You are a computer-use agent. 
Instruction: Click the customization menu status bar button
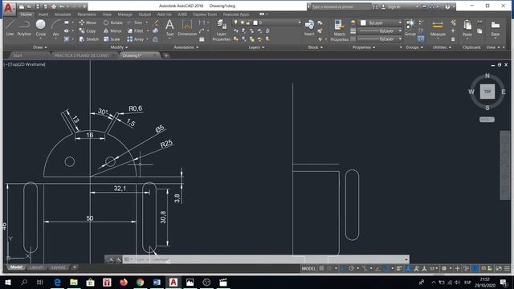point(507,268)
